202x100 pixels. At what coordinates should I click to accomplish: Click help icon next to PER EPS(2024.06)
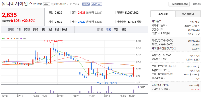point(174,66)
